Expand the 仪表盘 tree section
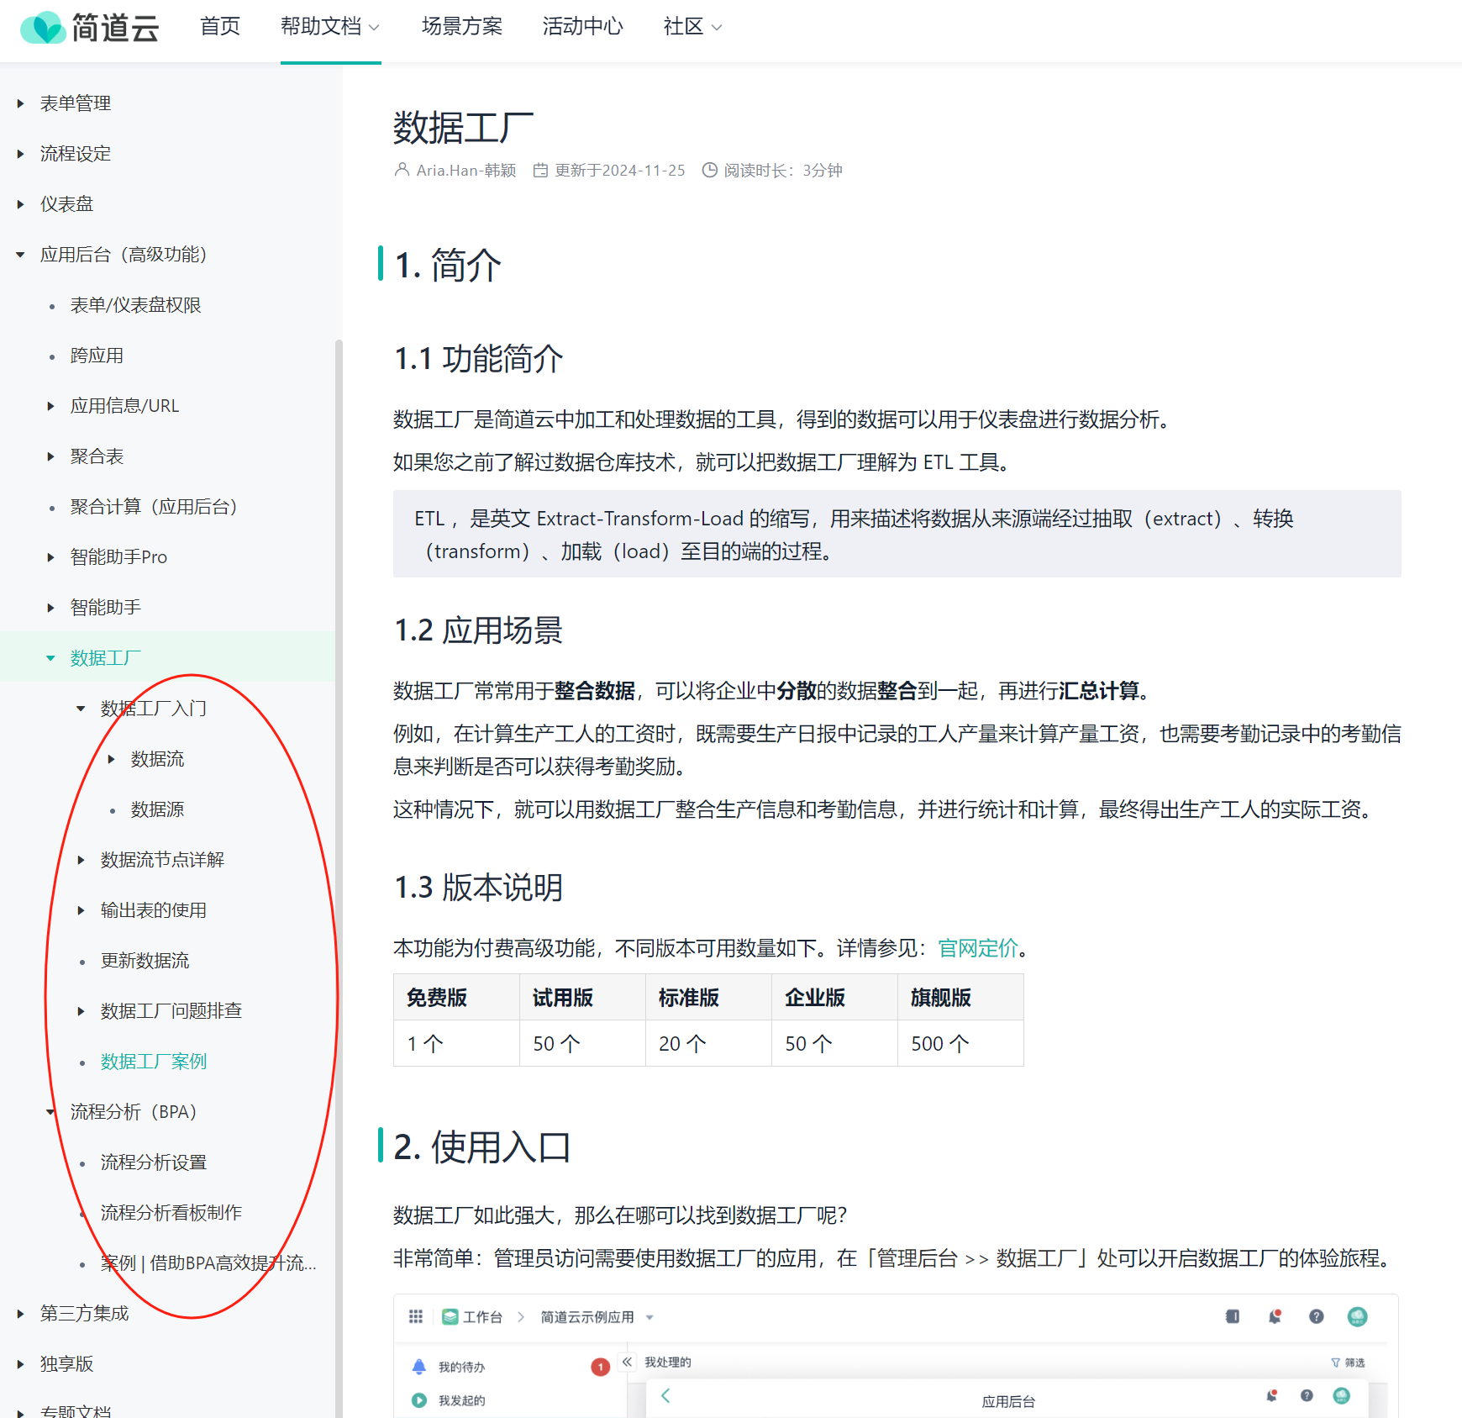The image size is (1462, 1418). coord(20,204)
